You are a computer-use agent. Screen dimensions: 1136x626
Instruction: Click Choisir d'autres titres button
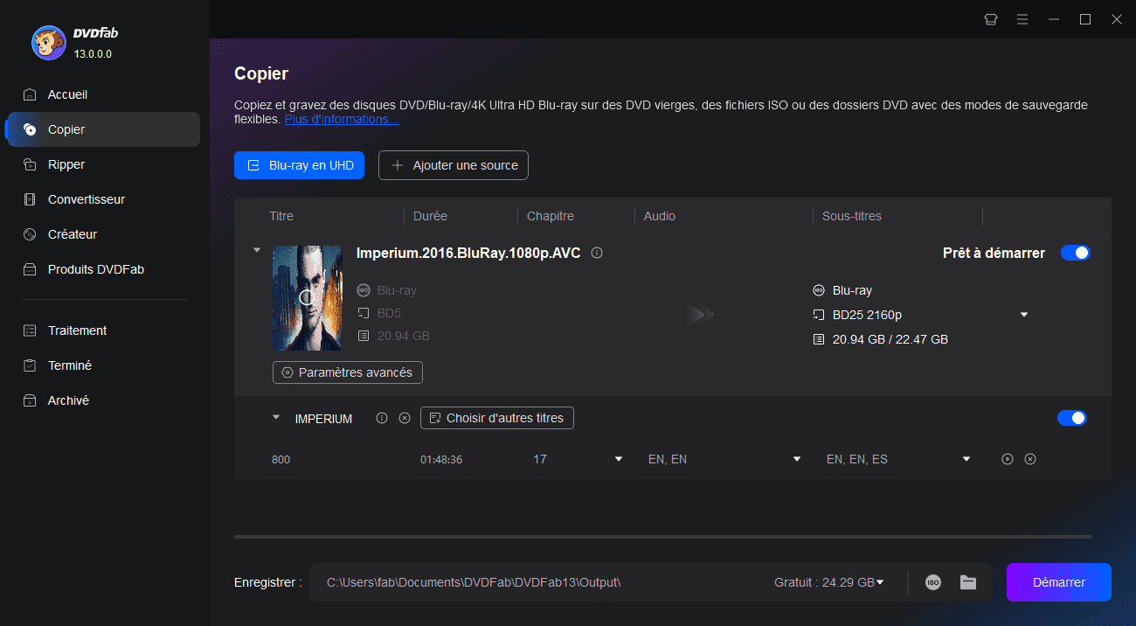(497, 418)
